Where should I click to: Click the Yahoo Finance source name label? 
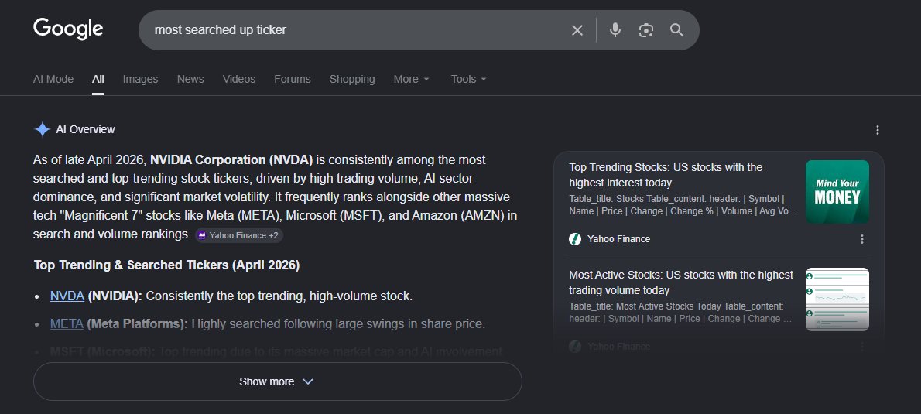coord(618,239)
